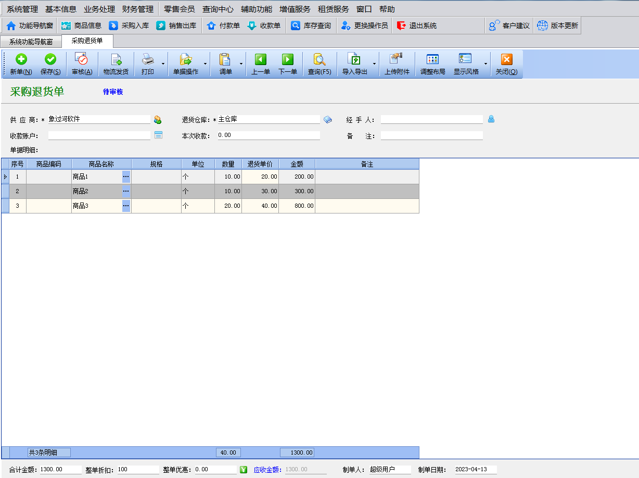This screenshot has height=478, width=639.
Task: Close the form with 关闭(Q)
Action: (x=506, y=64)
